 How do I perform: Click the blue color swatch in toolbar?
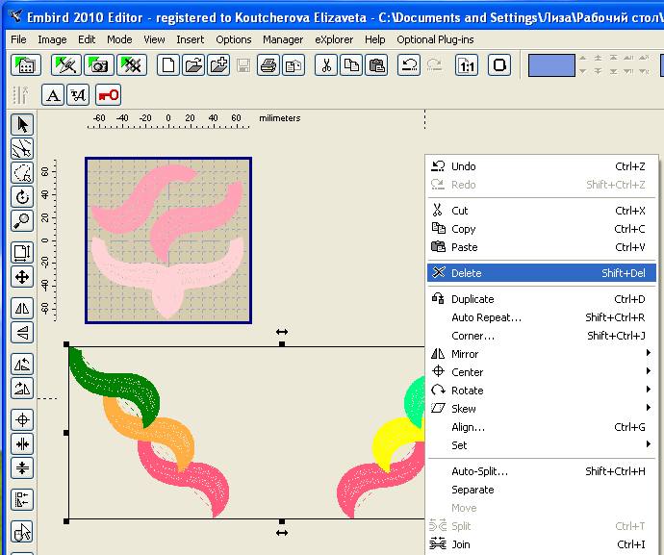551,65
